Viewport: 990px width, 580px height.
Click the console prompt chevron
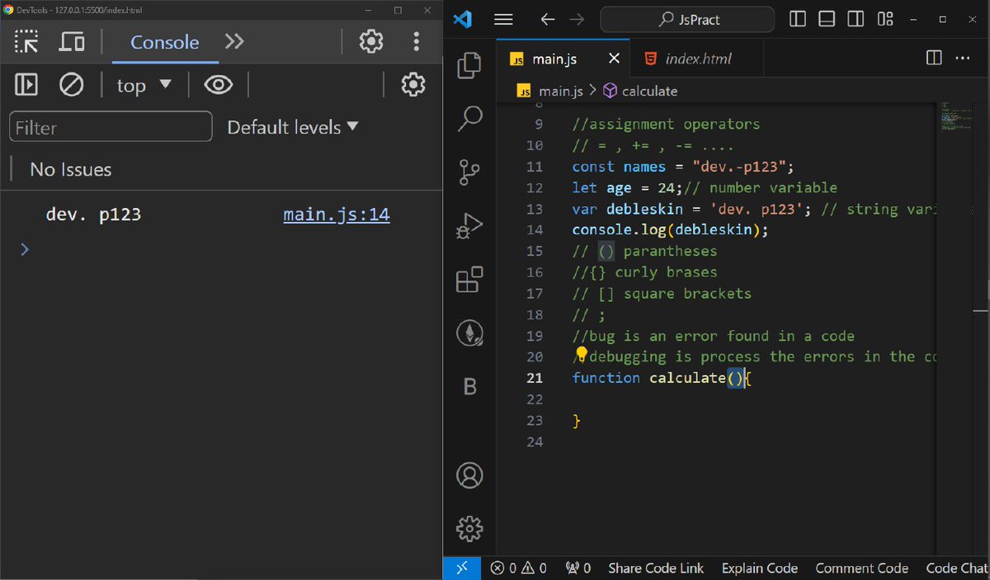(25, 249)
